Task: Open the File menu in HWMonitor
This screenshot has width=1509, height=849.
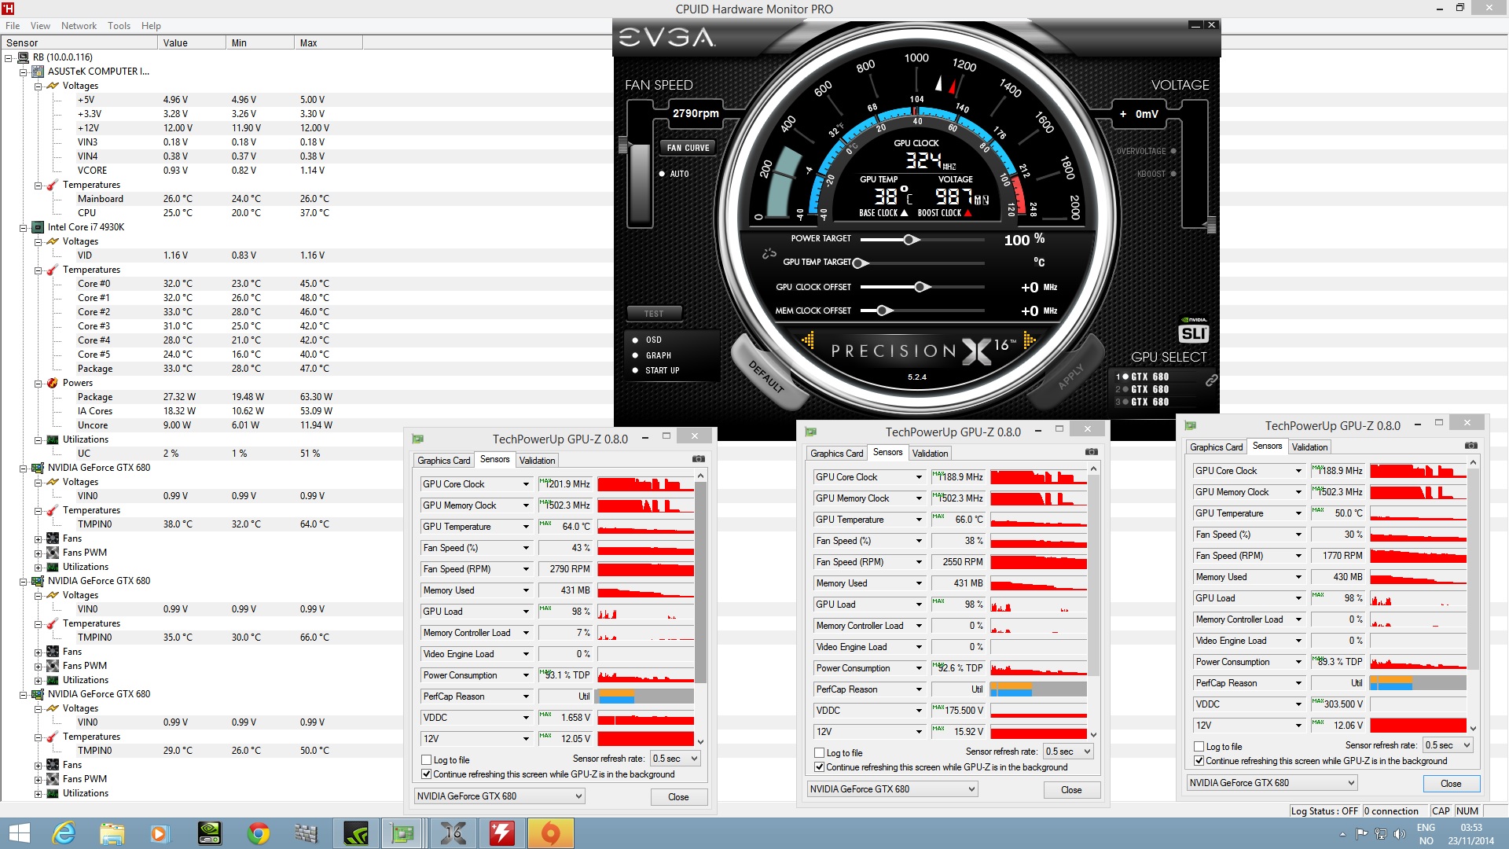Action: (x=13, y=25)
